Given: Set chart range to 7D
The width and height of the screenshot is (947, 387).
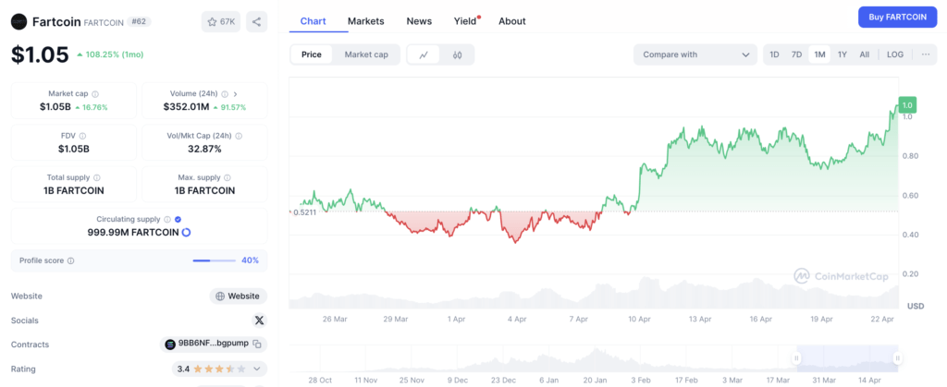Looking at the screenshot, I should click(796, 54).
